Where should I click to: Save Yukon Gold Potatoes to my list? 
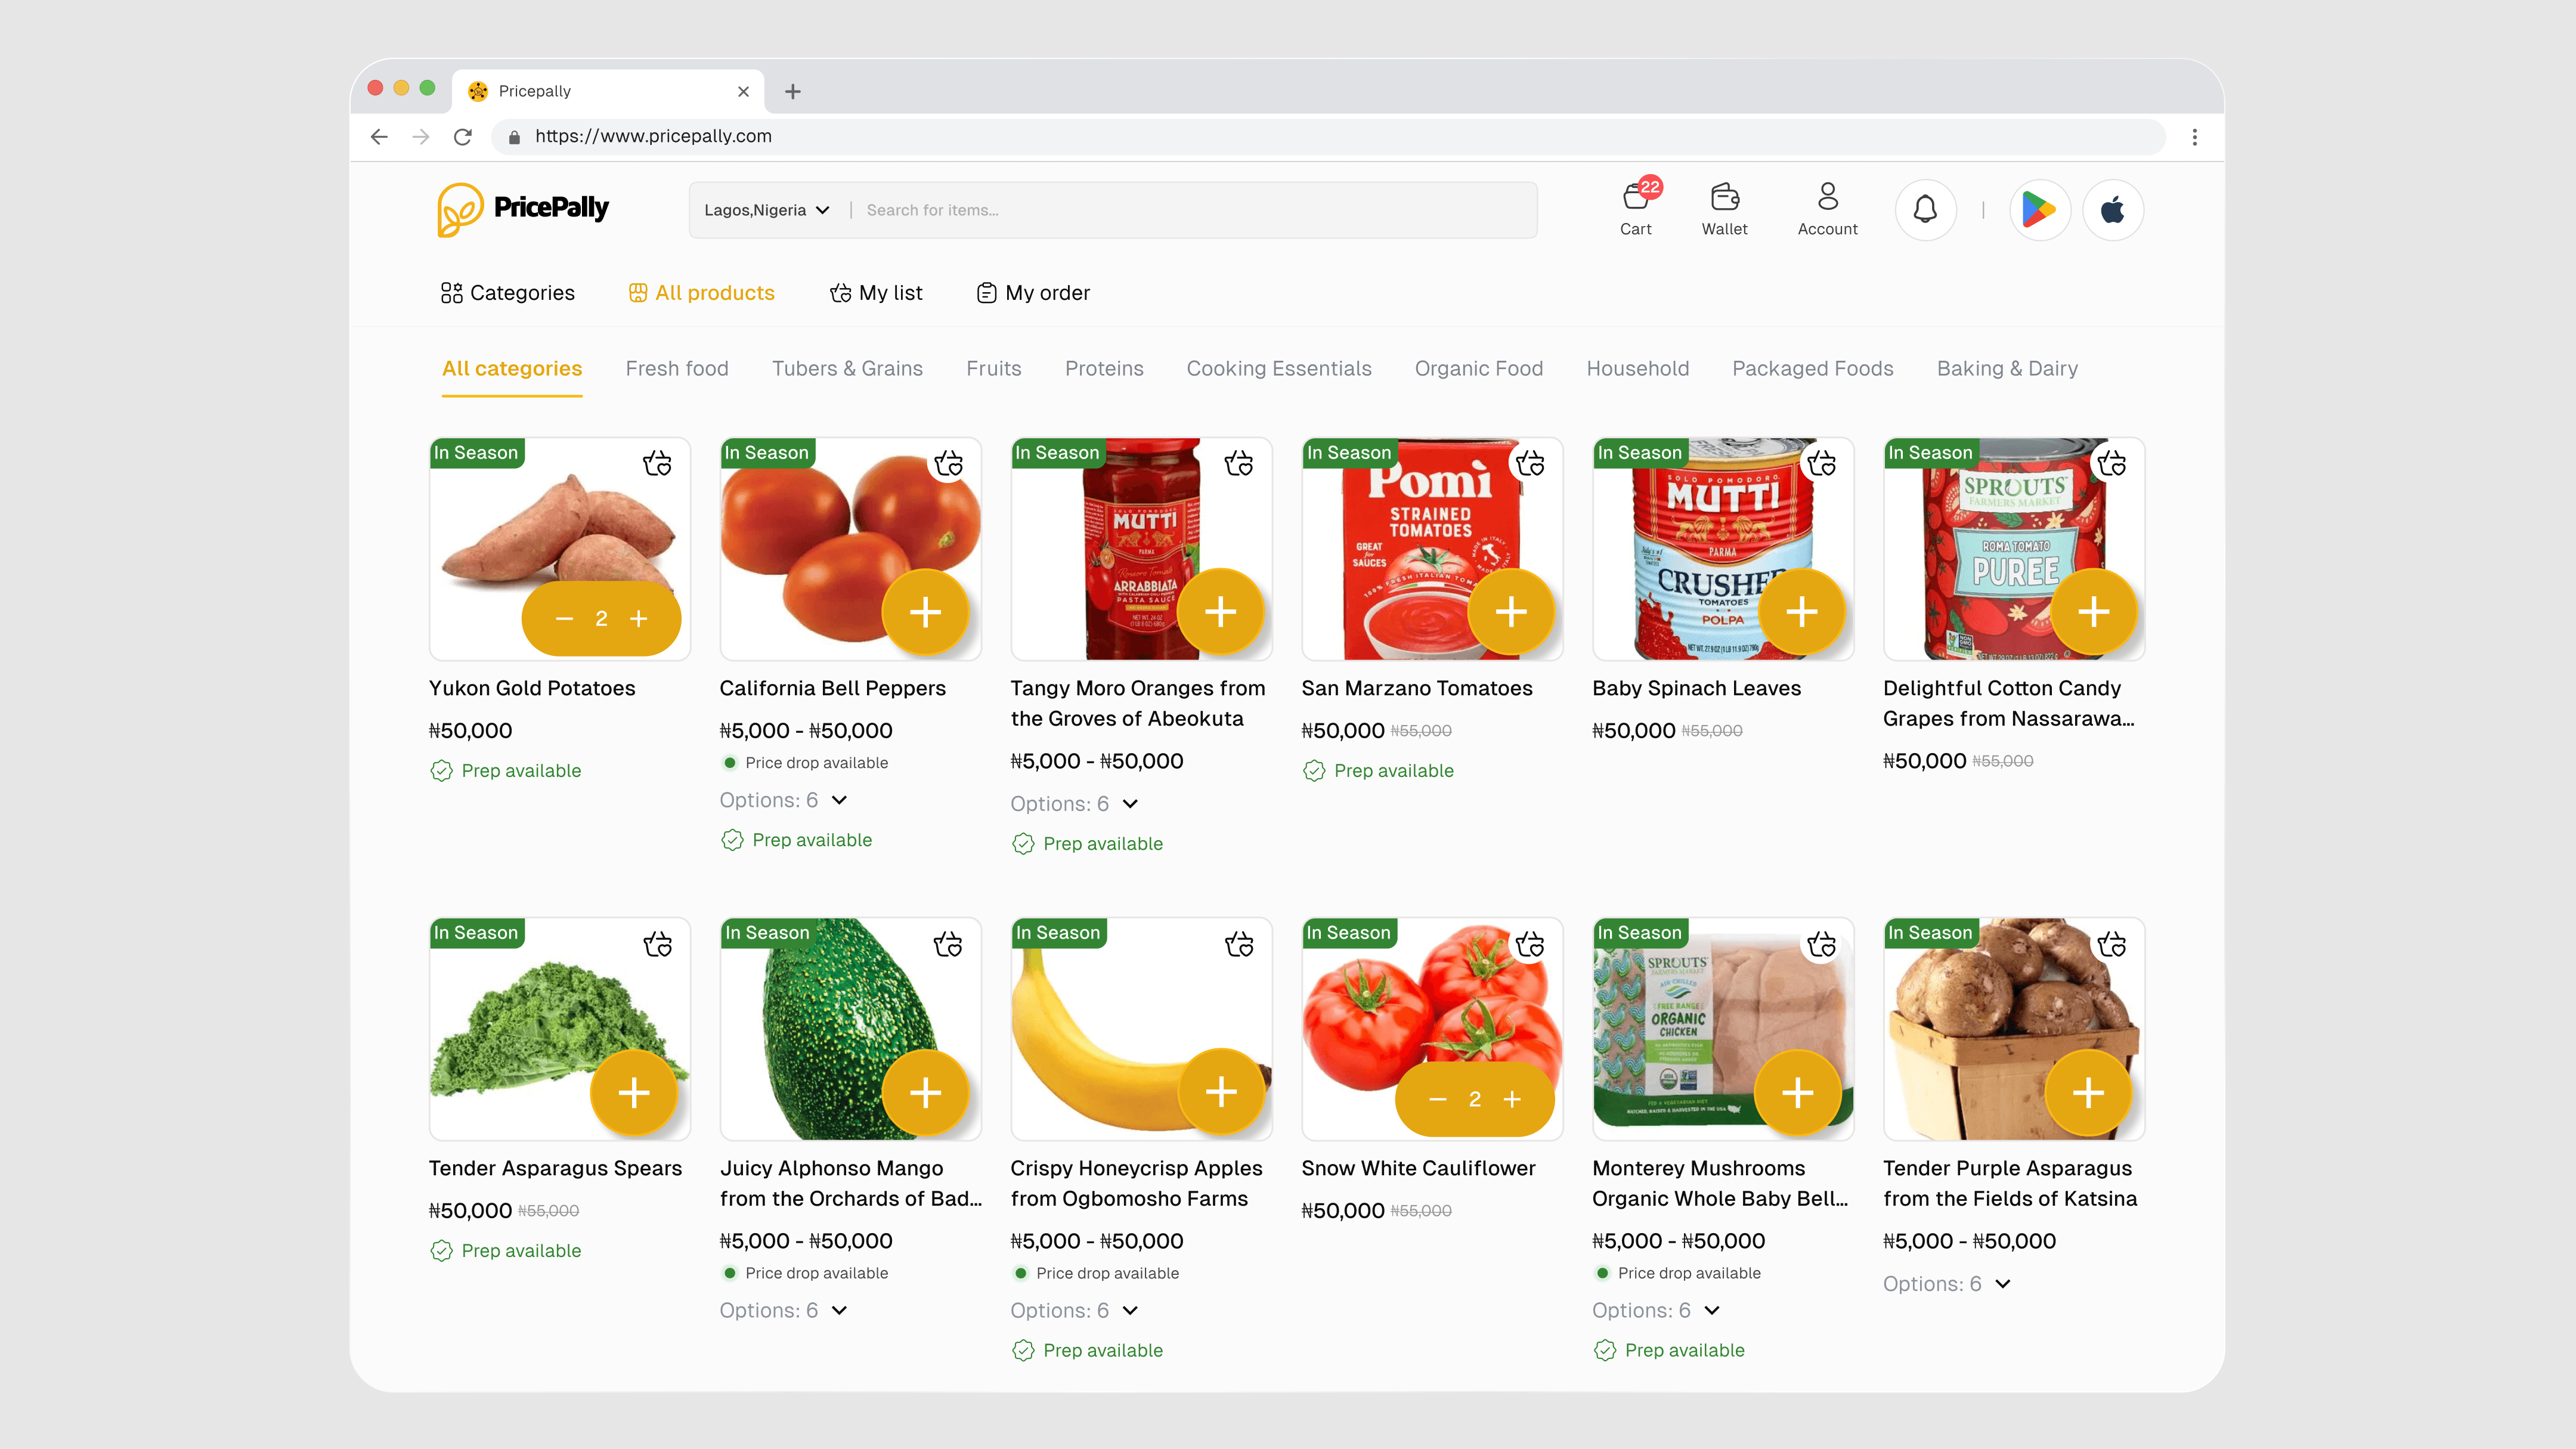pos(657,464)
